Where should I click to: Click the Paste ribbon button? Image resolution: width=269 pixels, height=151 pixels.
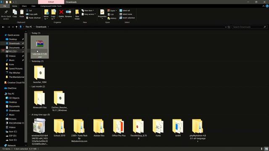click(x=21, y=14)
